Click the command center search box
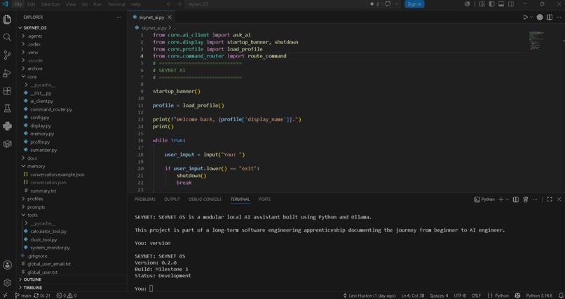565x299 pixels. pyautogui.click(x=275, y=4)
